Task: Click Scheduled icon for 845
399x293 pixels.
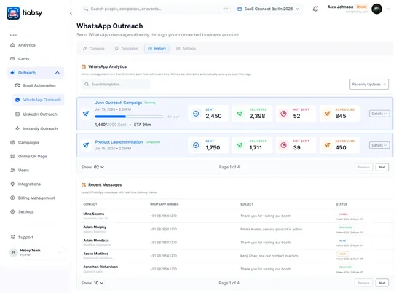Action: pos(327,114)
